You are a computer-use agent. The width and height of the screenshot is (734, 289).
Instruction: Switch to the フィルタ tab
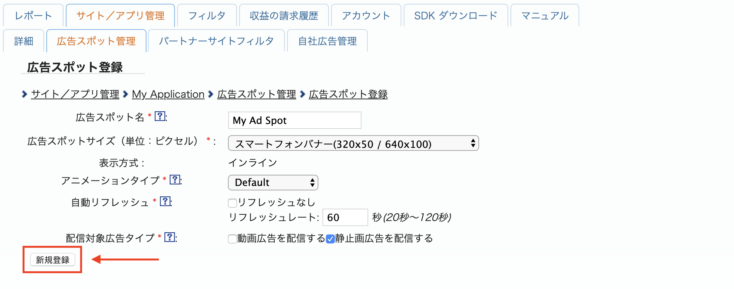tap(207, 15)
